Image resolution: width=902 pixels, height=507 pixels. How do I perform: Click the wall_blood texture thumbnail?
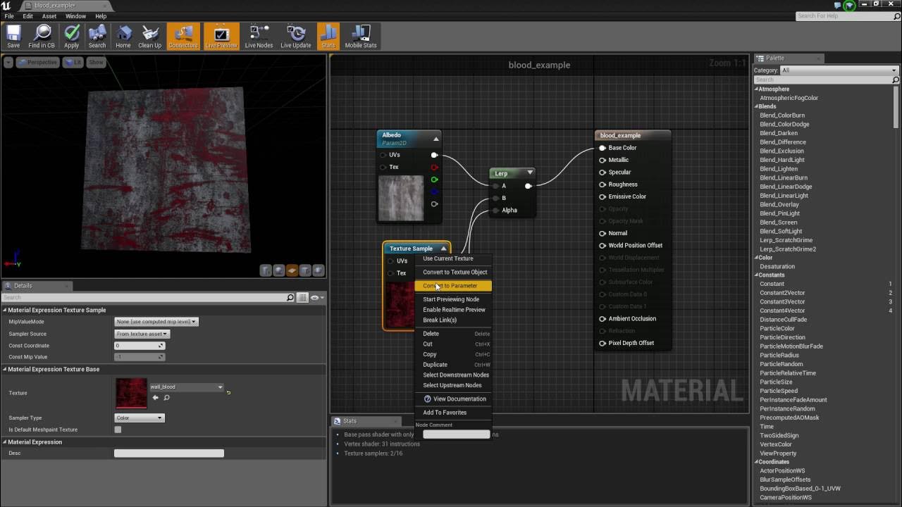point(131,393)
